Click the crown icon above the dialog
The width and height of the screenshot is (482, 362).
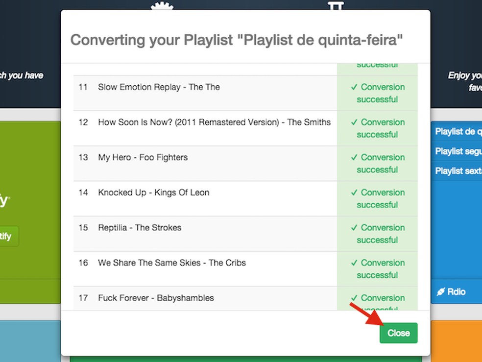[x=161, y=6]
